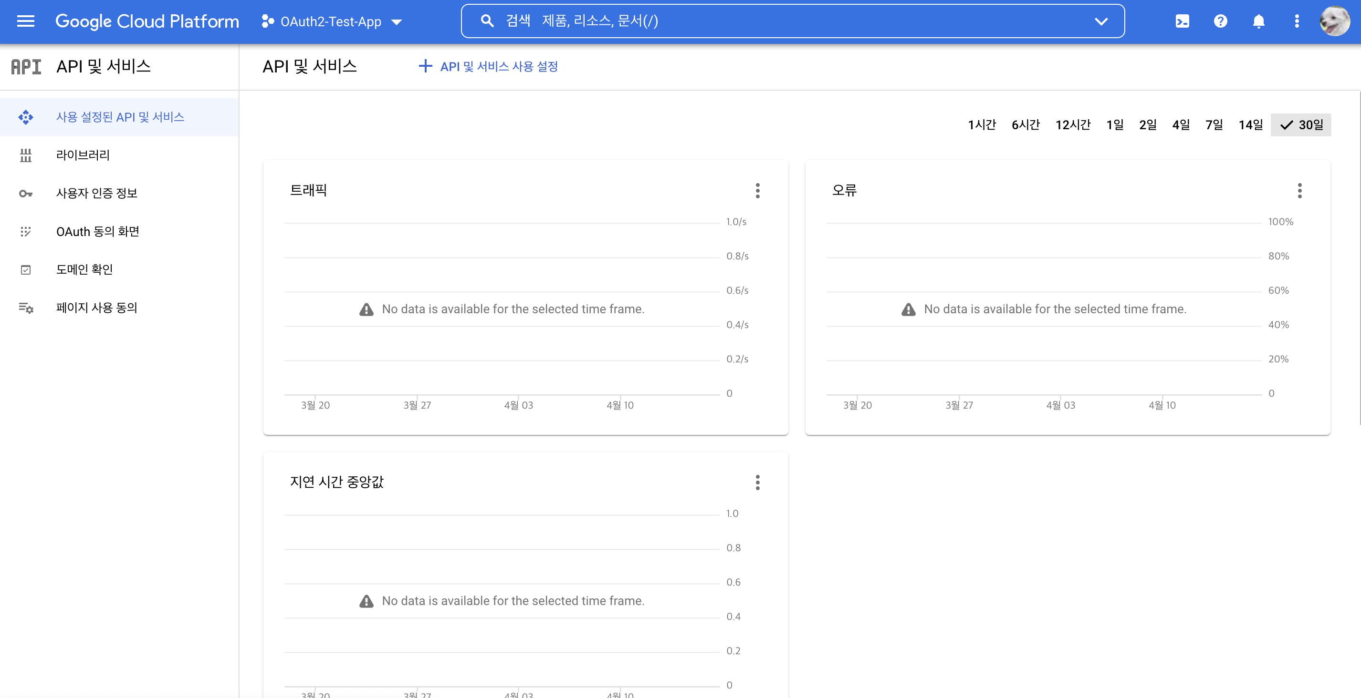Expand the OAuth2-Test-App project selector
The width and height of the screenshot is (1361, 698).
point(332,21)
